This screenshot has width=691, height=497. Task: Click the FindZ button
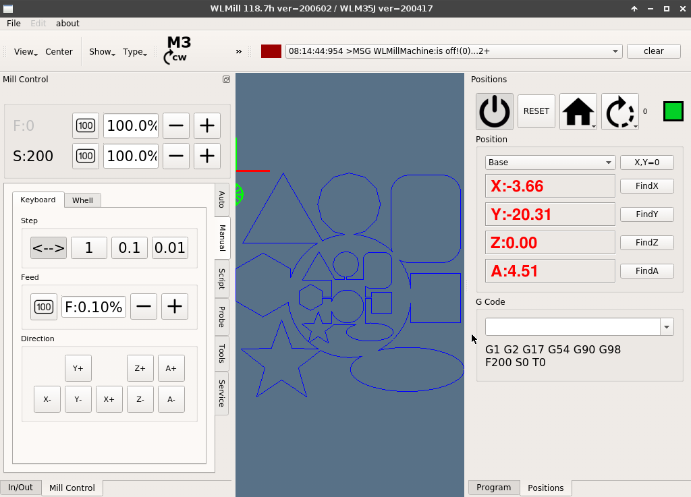(x=647, y=243)
